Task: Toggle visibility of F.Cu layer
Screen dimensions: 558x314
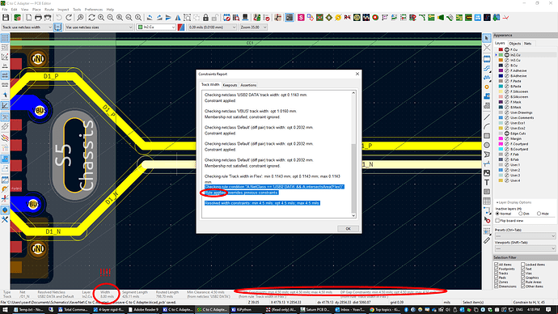Action: (507, 50)
